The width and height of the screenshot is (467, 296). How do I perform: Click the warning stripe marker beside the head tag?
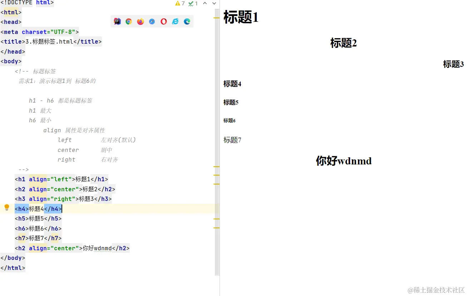point(216,18)
